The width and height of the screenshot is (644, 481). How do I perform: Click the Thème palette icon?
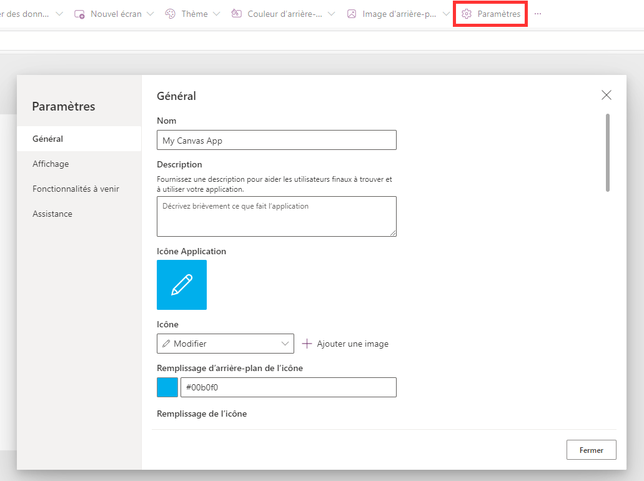pyautogui.click(x=170, y=14)
